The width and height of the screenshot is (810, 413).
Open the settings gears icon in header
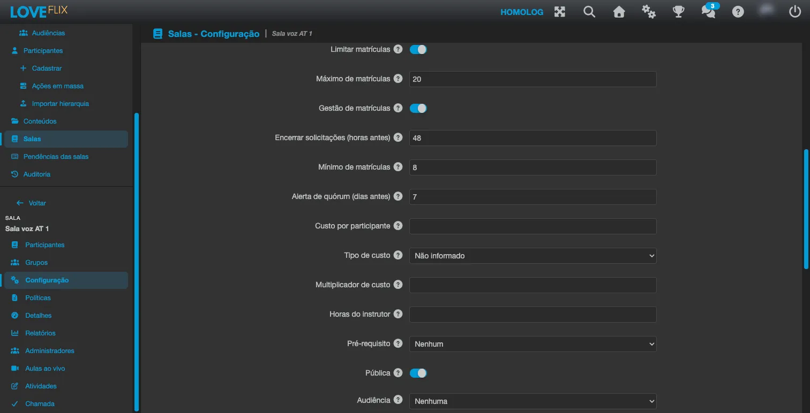click(x=649, y=12)
